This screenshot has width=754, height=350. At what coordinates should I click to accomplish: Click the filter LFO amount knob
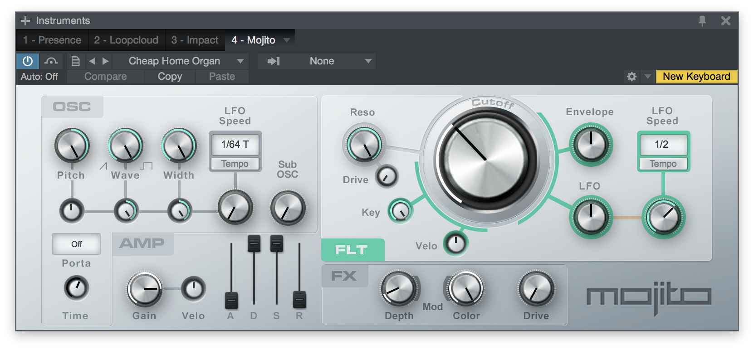pos(591,217)
